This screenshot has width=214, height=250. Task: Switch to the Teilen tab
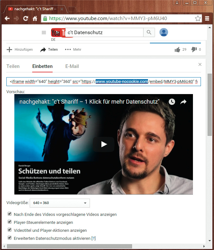point(13,66)
